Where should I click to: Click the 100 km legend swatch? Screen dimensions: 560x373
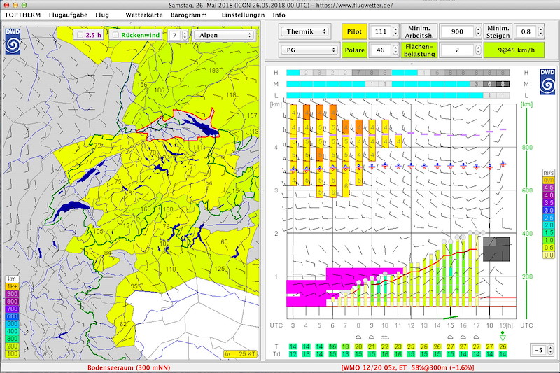(12, 353)
